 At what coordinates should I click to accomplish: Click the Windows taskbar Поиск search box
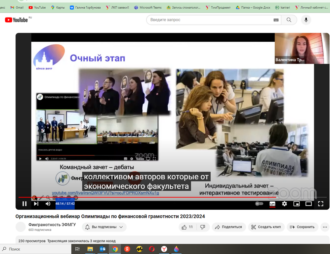tap(36, 249)
